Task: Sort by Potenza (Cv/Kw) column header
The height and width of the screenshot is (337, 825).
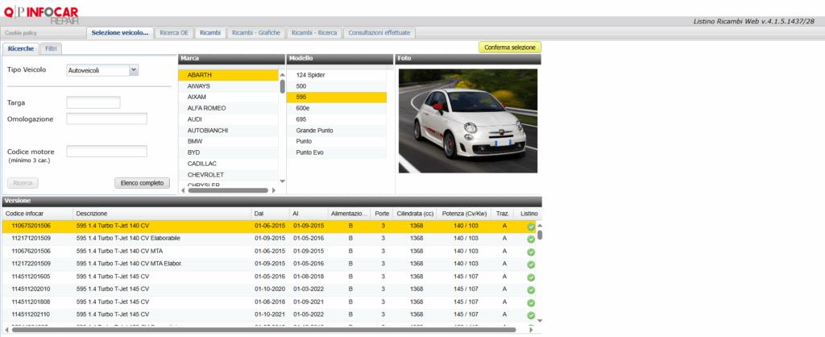Action: pos(463,214)
